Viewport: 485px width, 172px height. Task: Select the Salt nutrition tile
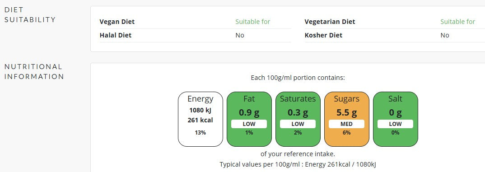[395, 119]
